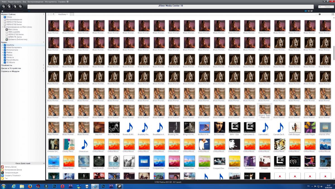Open Opera browser from the taskbar

(63, 186)
